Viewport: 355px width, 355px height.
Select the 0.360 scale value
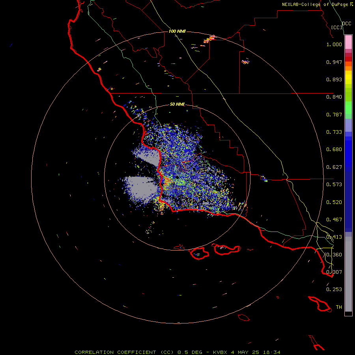(x=334, y=255)
